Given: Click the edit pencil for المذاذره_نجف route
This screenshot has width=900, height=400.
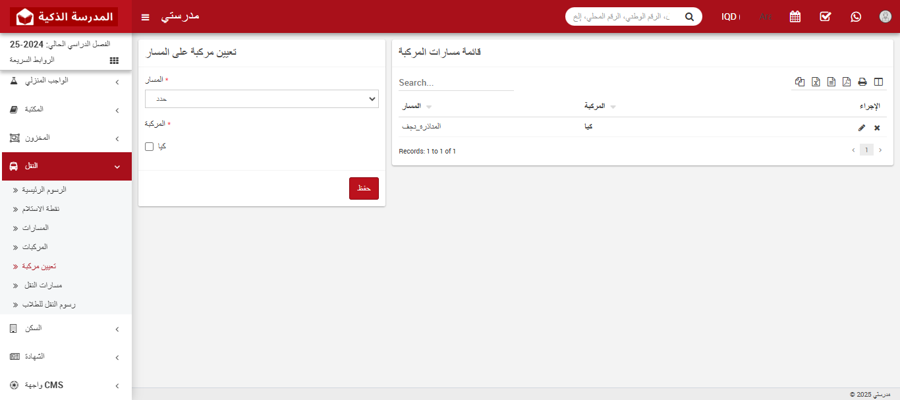Looking at the screenshot, I should [x=862, y=128].
